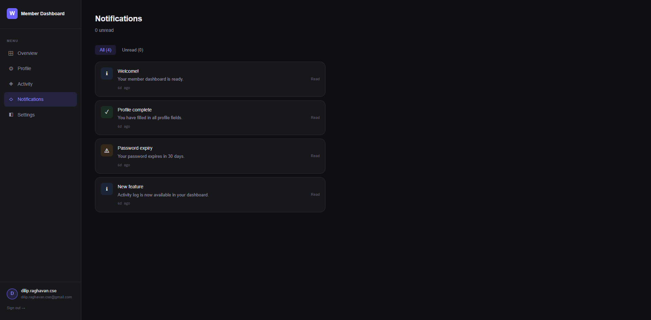Screen dimensions: 651x320
Task: Click the checkmark icon on Profile complete
Action: [x=107, y=112]
